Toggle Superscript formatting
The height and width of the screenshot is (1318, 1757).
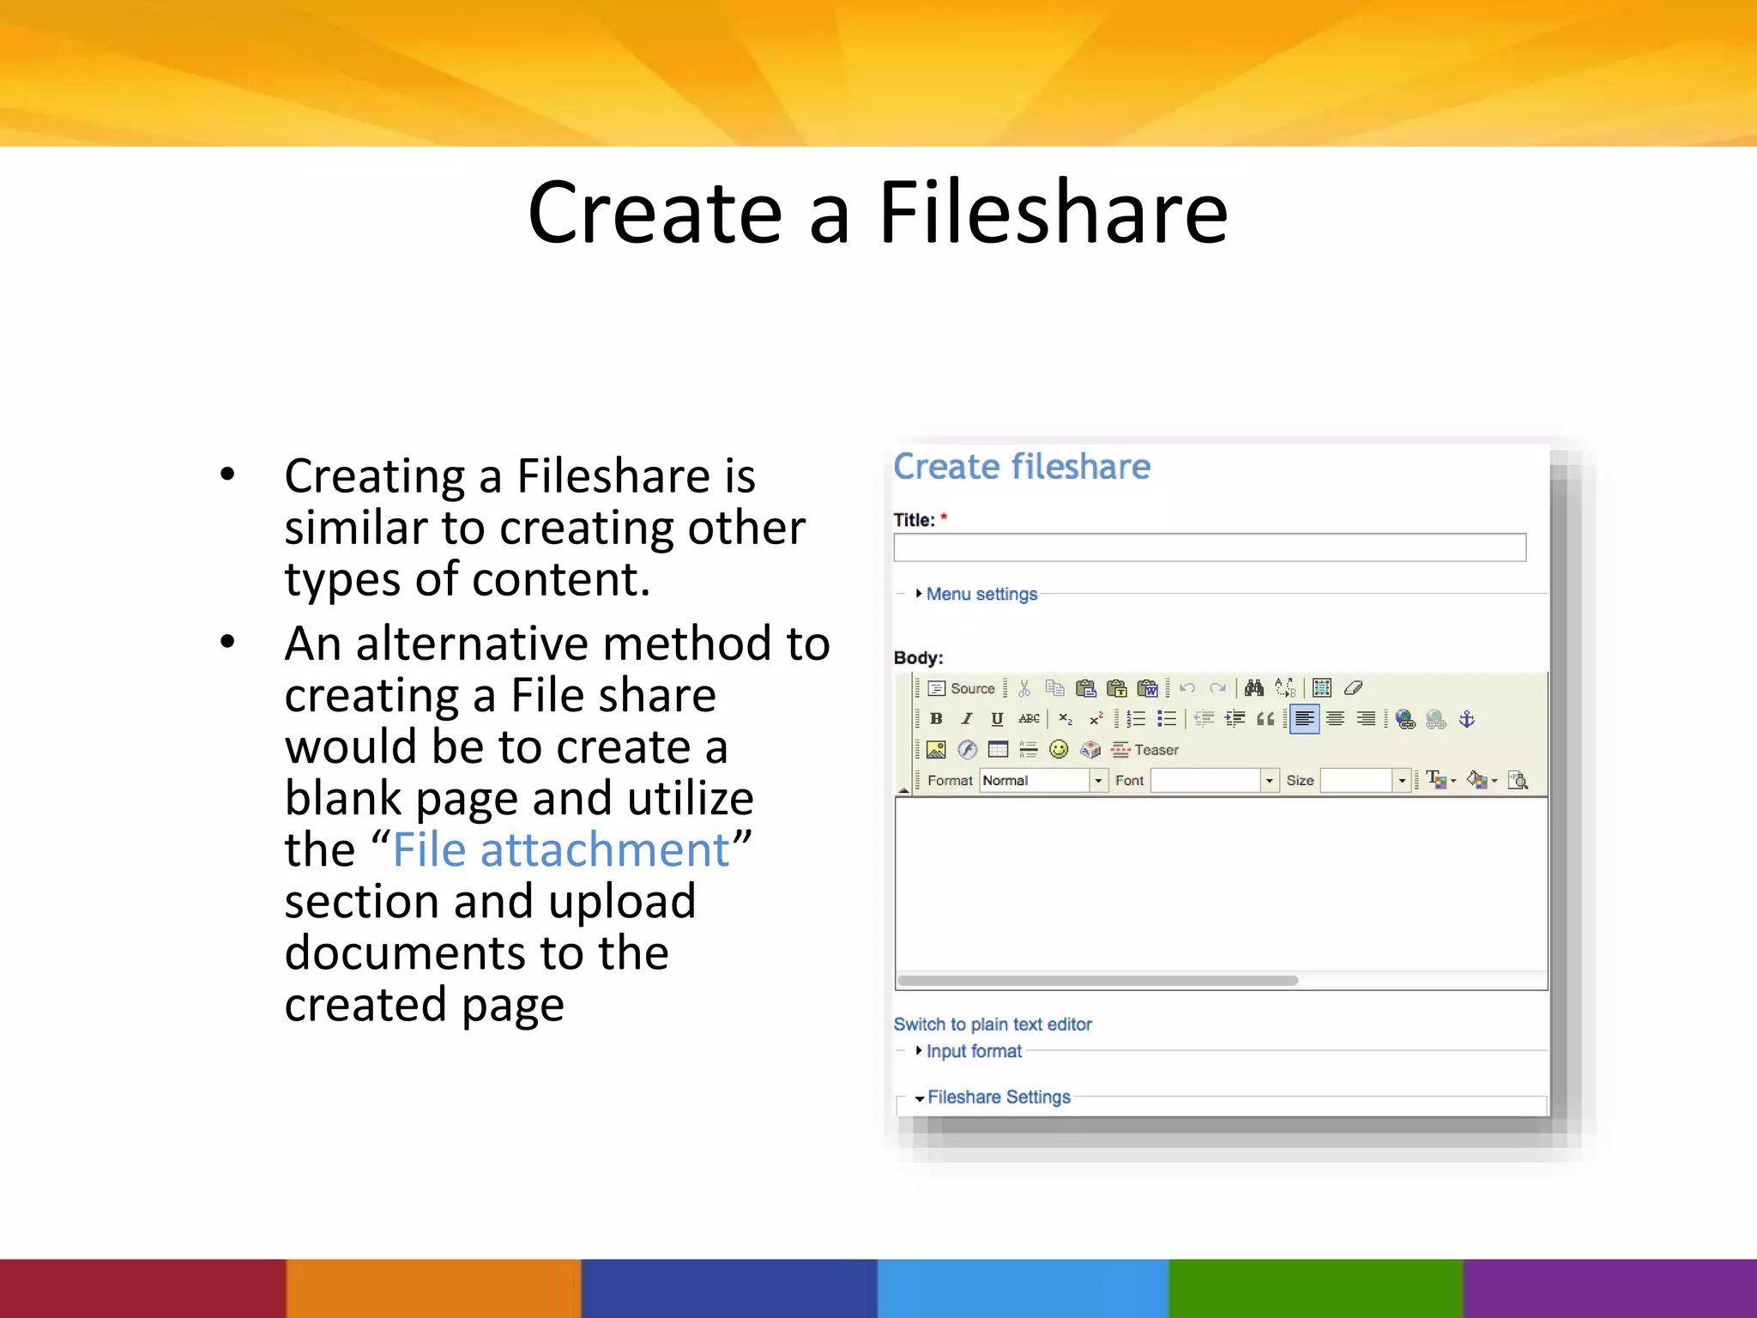coord(1096,719)
